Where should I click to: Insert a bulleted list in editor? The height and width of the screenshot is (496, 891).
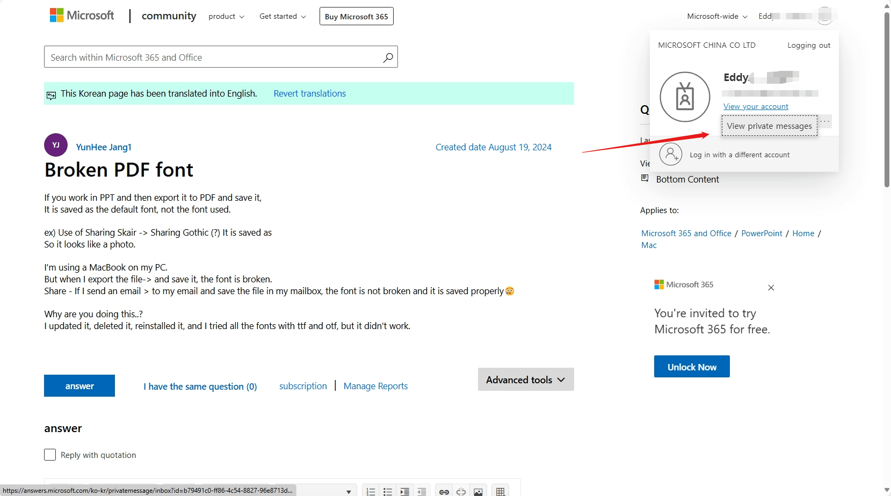tap(388, 492)
